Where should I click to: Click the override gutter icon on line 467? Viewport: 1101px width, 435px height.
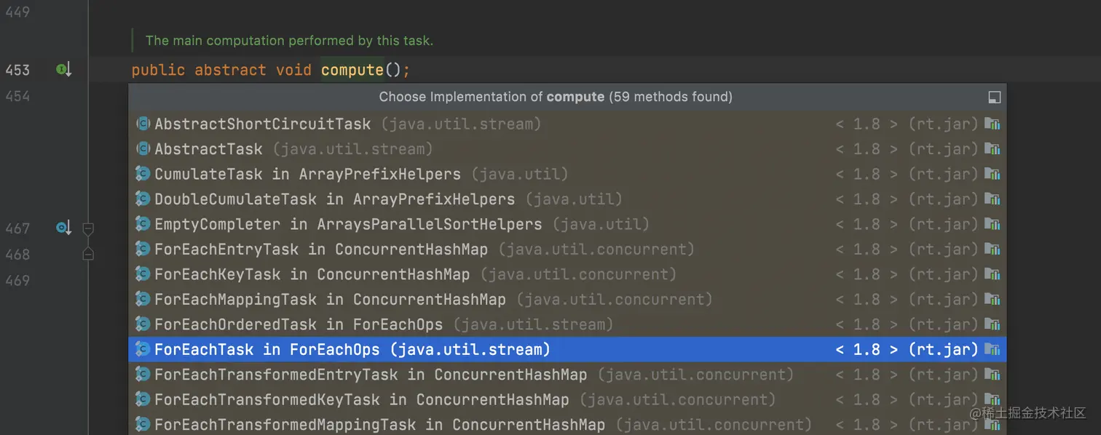coord(63,228)
